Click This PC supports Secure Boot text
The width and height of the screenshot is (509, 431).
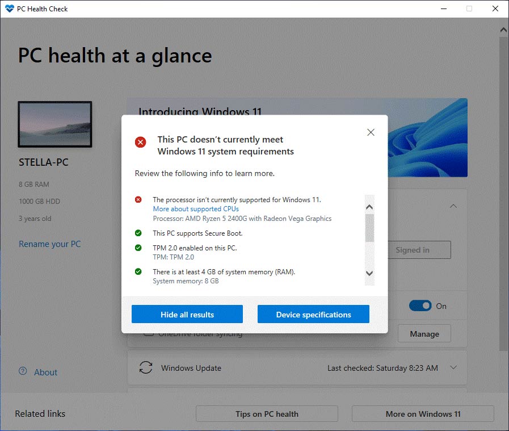click(197, 233)
